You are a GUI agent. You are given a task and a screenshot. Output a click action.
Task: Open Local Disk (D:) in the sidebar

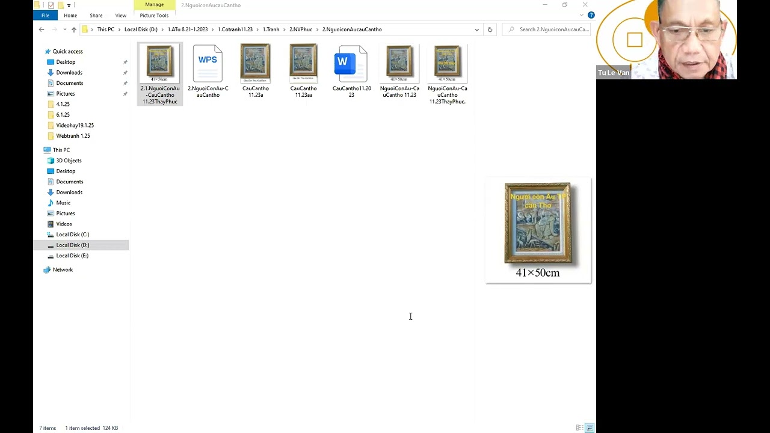click(x=72, y=245)
